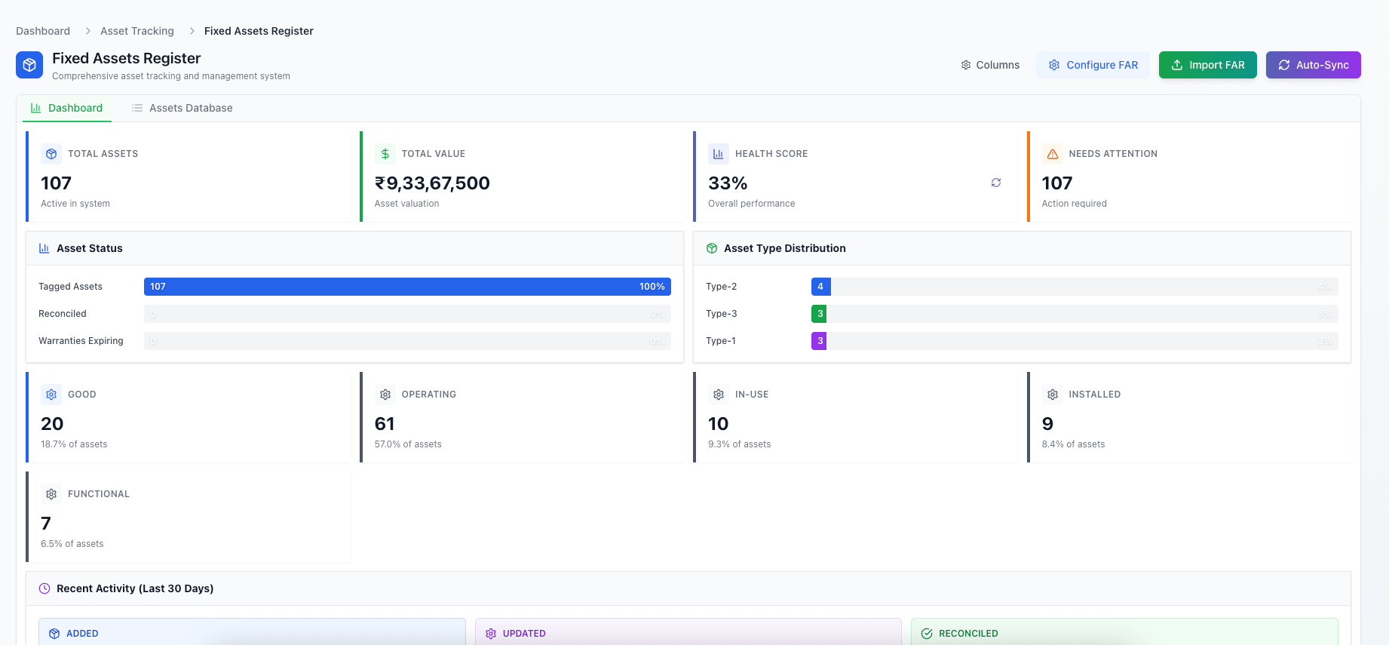Open the Columns settings
The image size is (1389, 645).
tap(989, 65)
